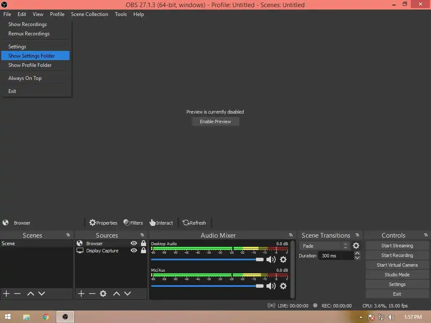Add a new source with plus icon
This screenshot has height=323, width=431.
click(x=81, y=293)
